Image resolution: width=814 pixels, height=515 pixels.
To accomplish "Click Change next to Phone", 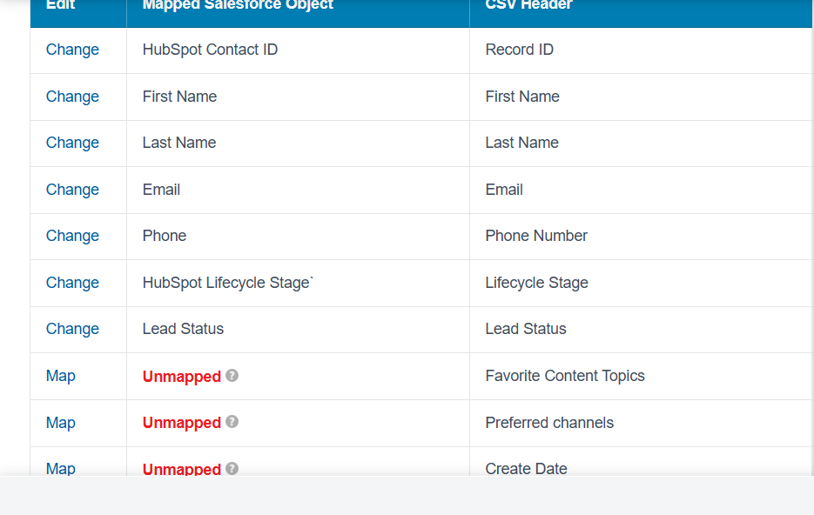I will (72, 236).
